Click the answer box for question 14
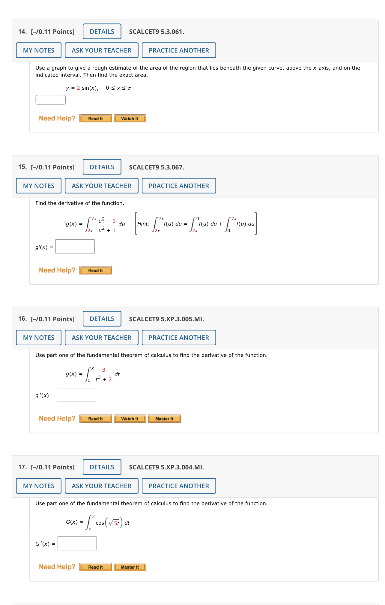385x605 pixels. [x=50, y=99]
